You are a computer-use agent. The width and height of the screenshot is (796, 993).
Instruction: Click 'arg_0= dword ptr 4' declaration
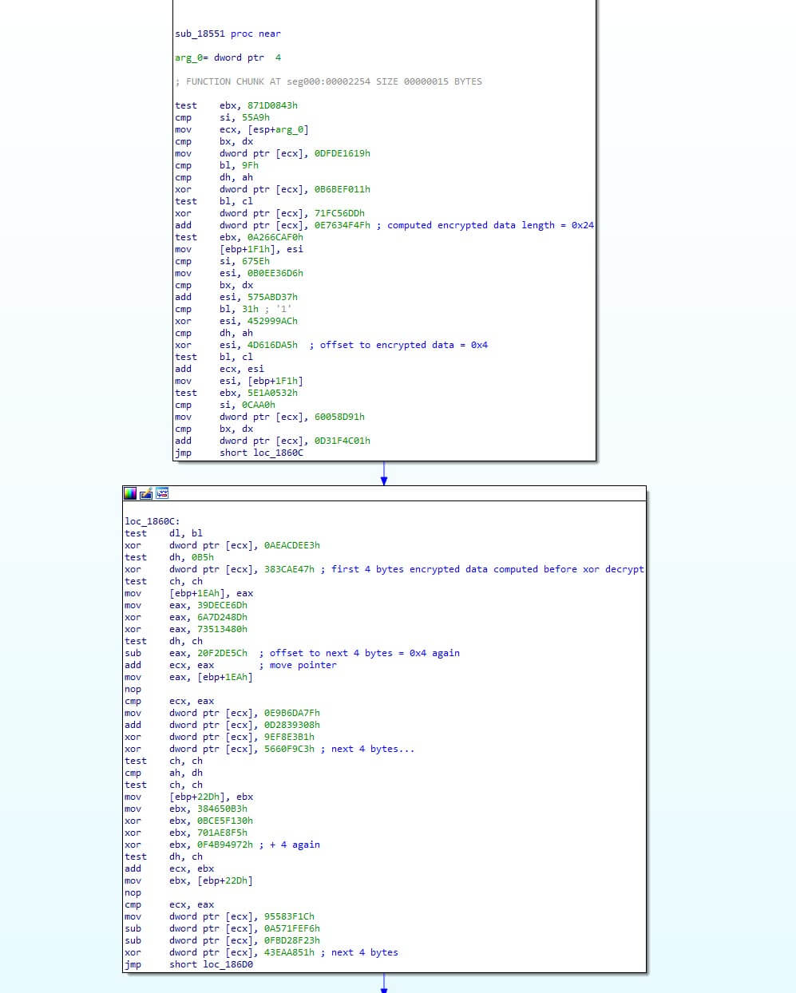point(228,57)
